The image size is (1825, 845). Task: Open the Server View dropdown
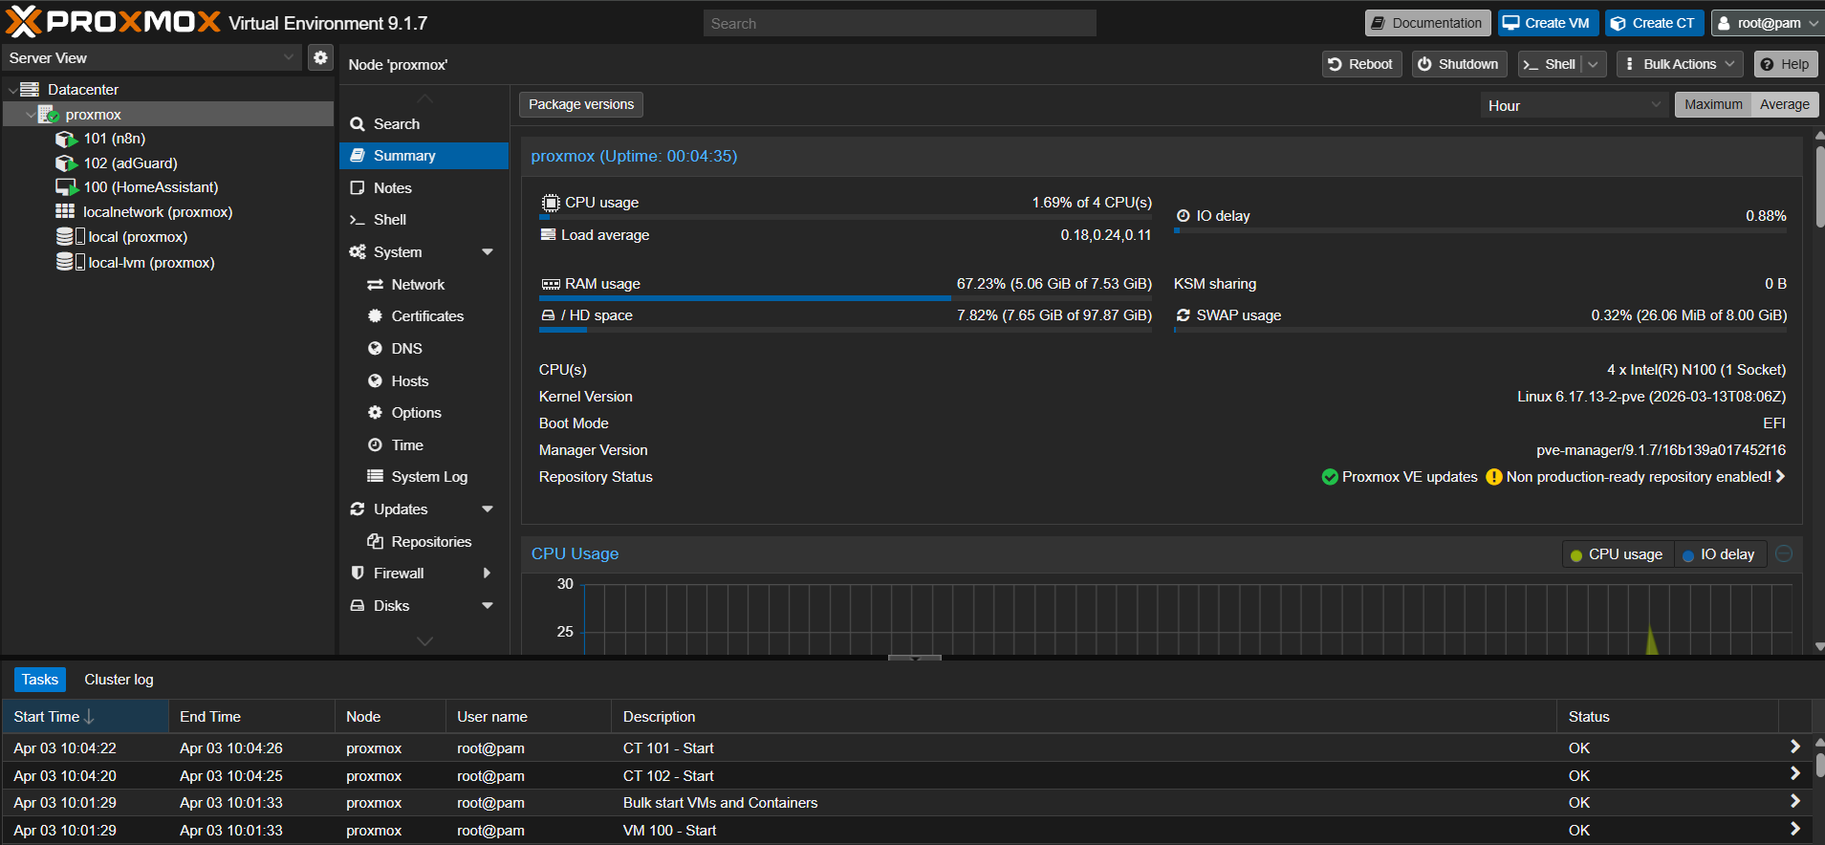coord(289,57)
